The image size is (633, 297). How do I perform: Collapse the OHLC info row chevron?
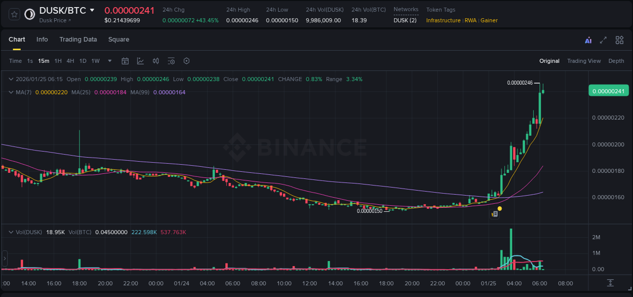(10, 79)
